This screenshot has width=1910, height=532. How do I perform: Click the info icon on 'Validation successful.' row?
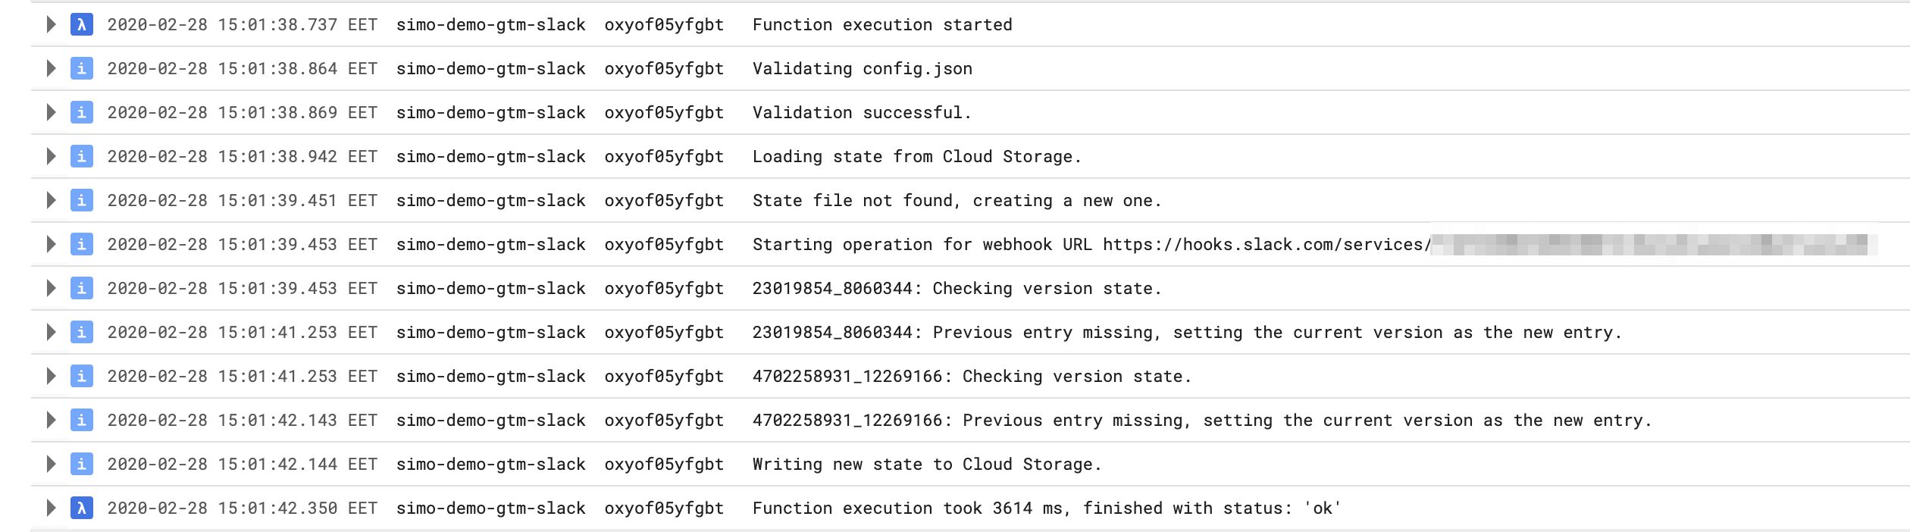point(82,113)
